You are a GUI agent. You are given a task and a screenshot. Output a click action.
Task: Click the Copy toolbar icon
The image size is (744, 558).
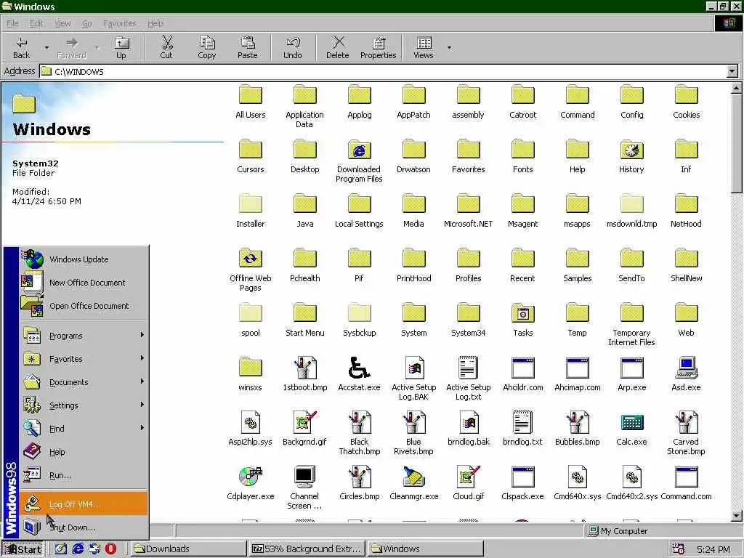point(207,47)
